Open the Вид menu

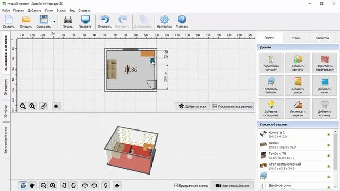[72, 10]
